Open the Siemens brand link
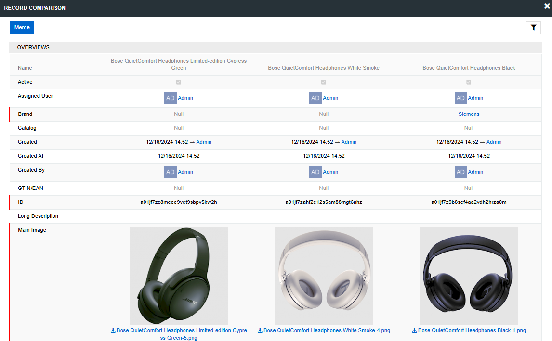552x341 pixels. tap(469, 114)
